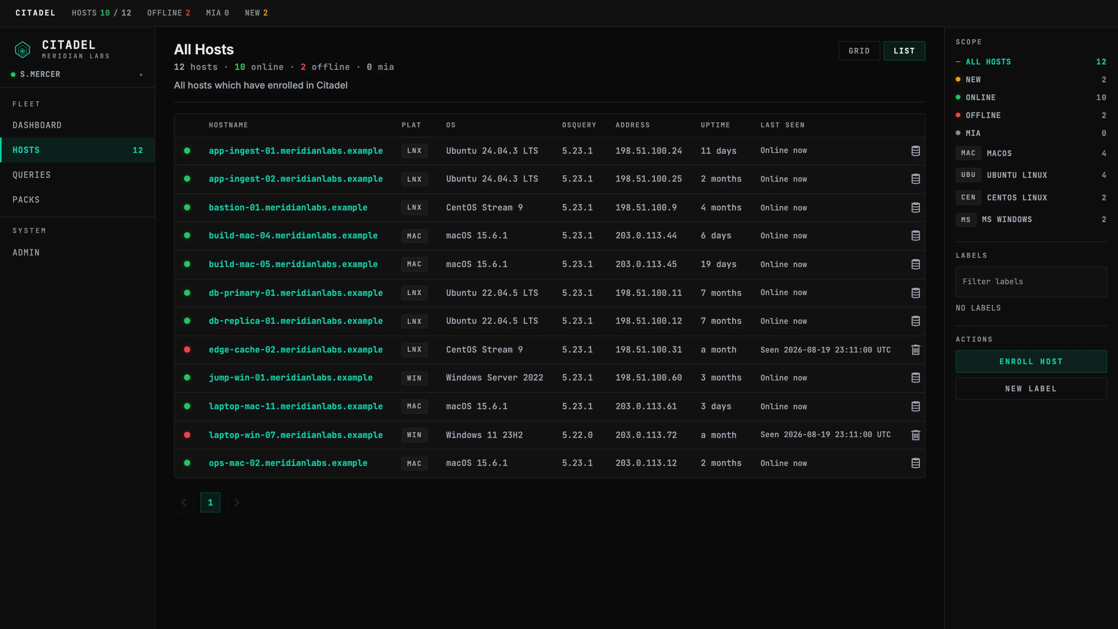Open bastion-01.meridianlabs.example host link
Screen dimensions: 1118x629
point(288,207)
